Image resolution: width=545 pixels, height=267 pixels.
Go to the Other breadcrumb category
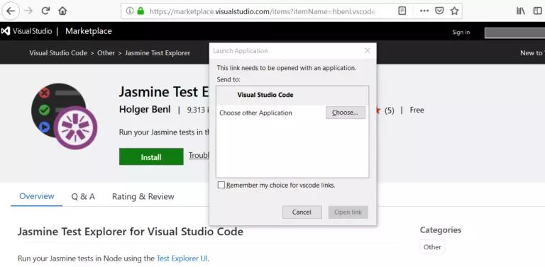tap(106, 53)
